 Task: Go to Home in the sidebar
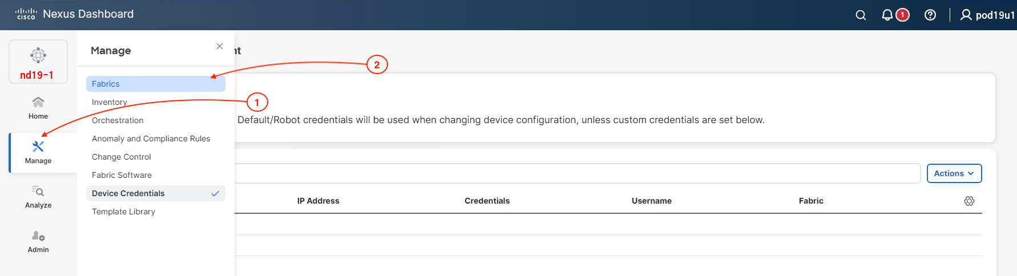pyautogui.click(x=38, y=107)
